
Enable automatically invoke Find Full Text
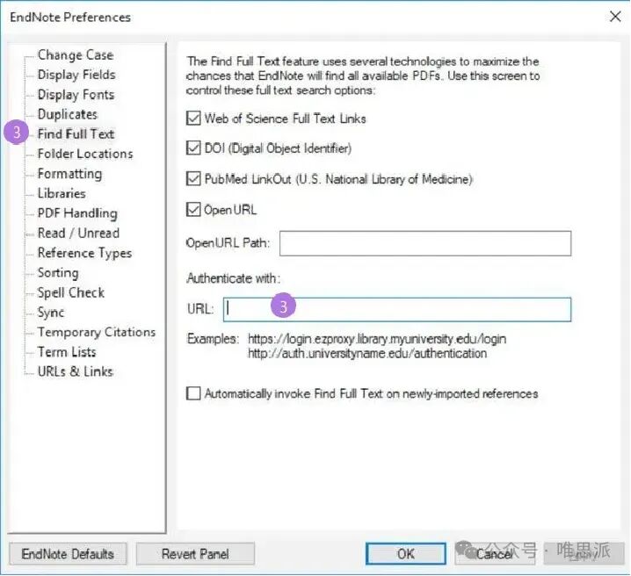193,393
